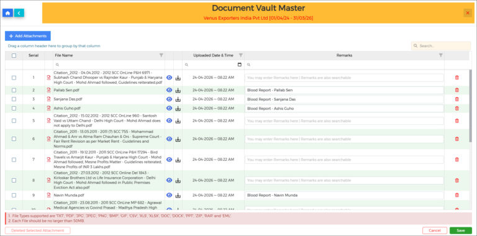Go to the Home screen
This screenshot has height=236, width=477.
7,13
